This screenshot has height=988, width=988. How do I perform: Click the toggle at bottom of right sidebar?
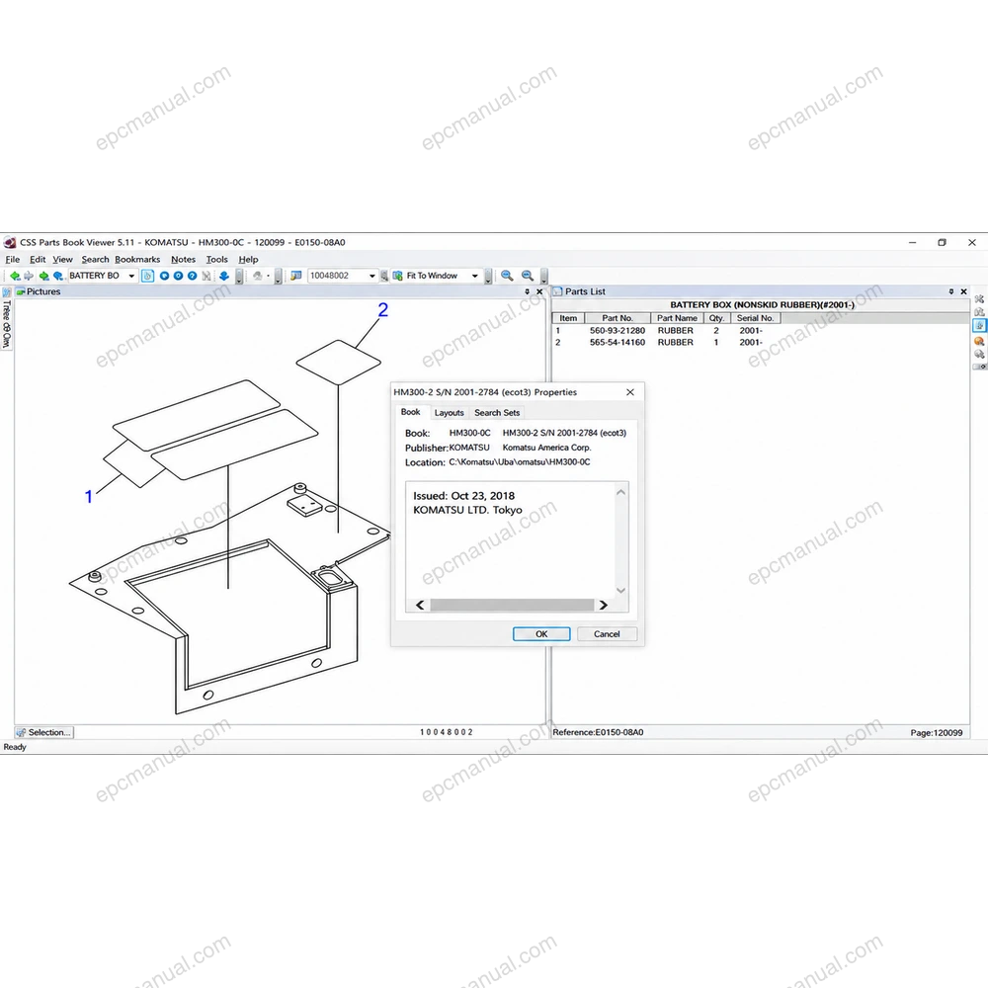(980, 367)
